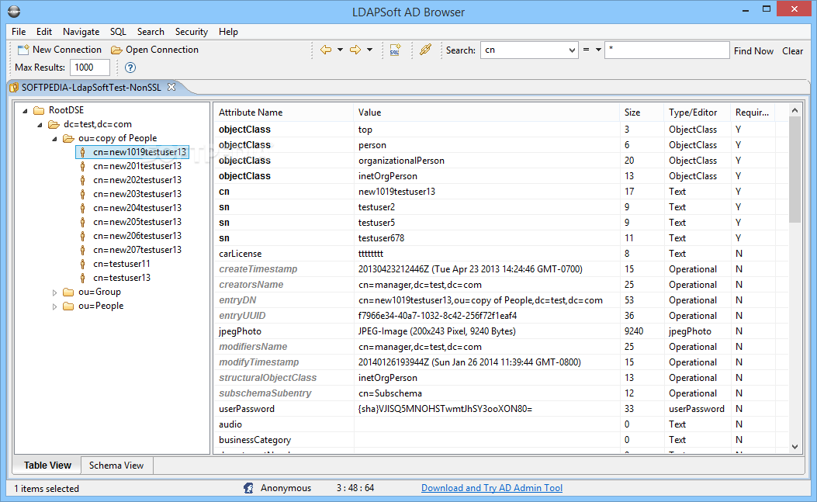The height and width of the screenshot is (502, 817).
Task: Click the person icon of cn=new203testuser13
Action: [x=82, y=195]
